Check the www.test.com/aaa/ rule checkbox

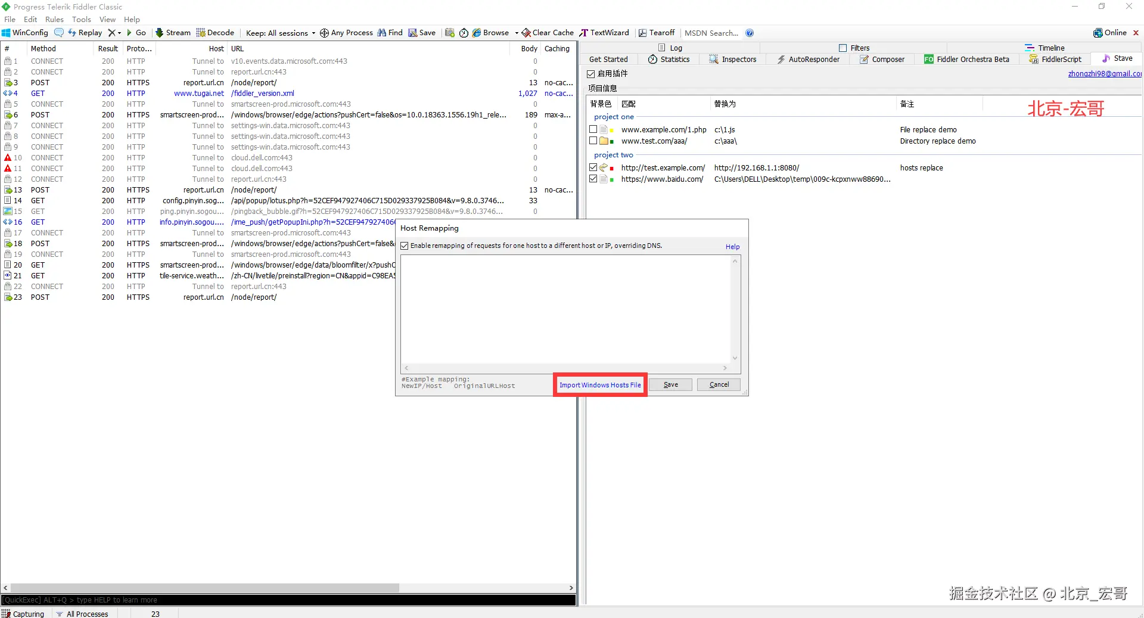pos(593,141)
